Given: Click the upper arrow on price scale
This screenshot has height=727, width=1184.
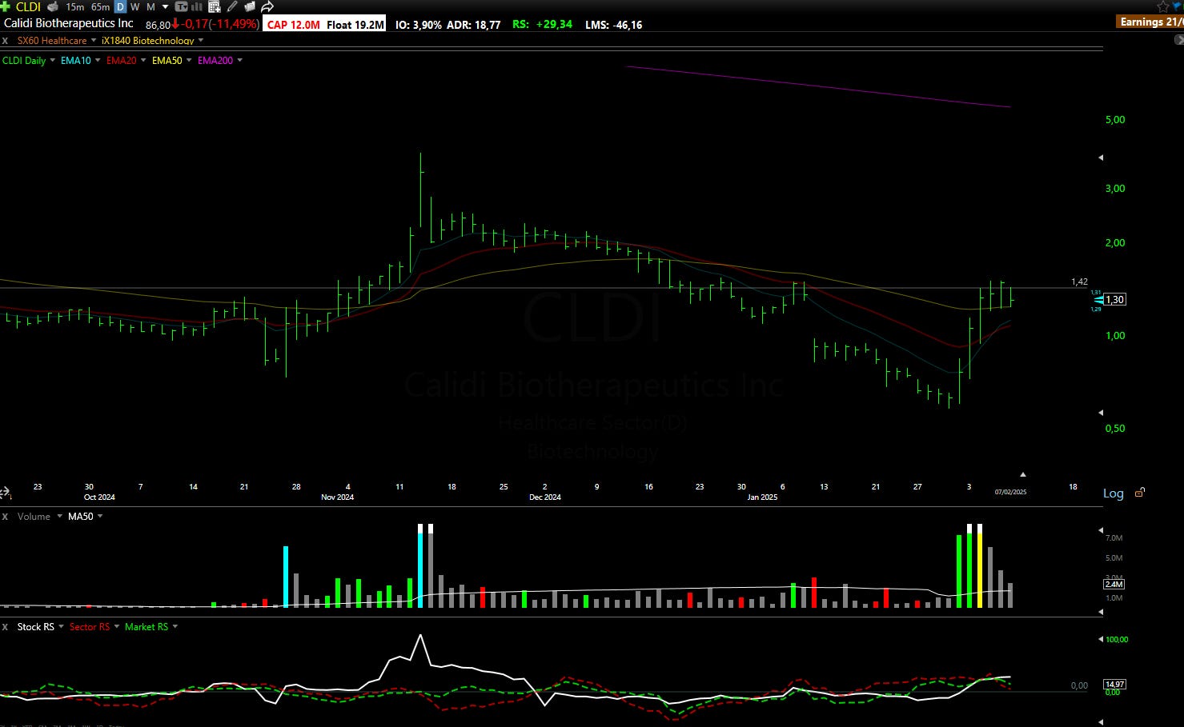Looking at the screenshot, I should (x=1101, y=158).
